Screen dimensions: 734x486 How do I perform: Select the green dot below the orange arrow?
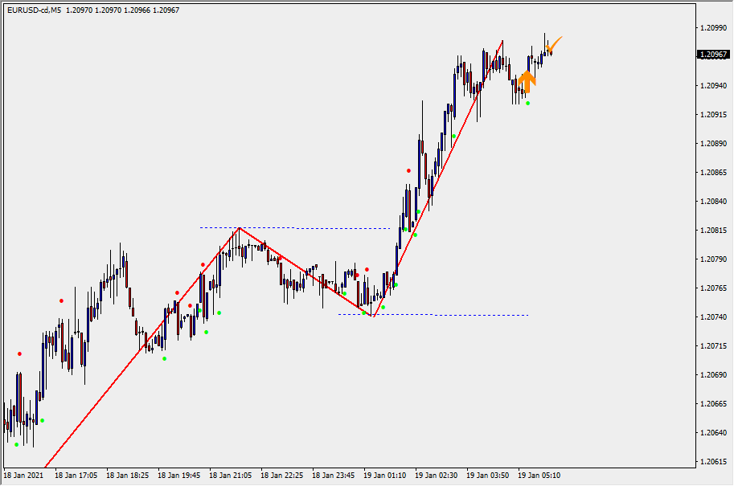(x=527, y=103)
